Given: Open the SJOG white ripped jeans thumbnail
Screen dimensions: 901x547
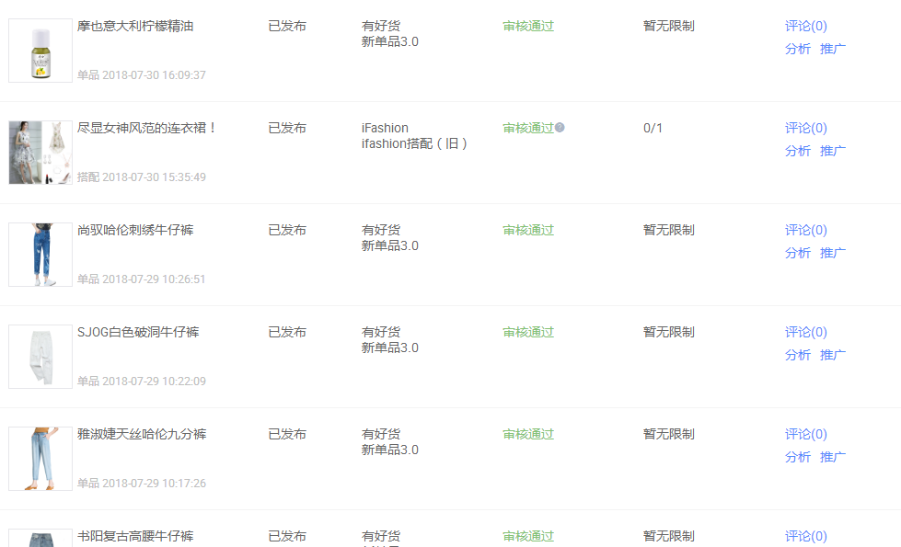Looking at the screenshot, I should pyautogui.click(x=40, y=357).
